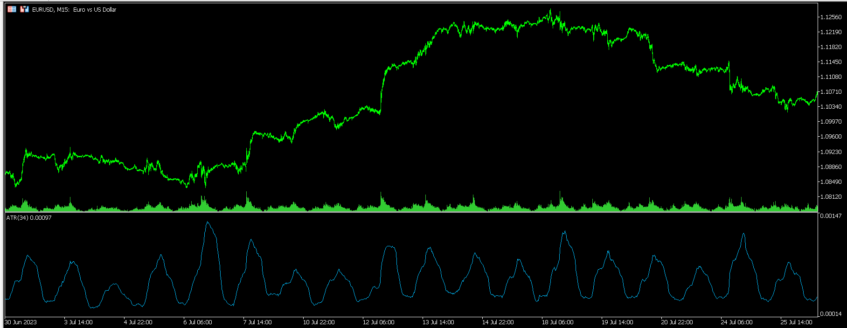Click the 12 Jul 06:00 time label
Image resolution: width=847 pixels, height=328 pixels.
pyautogui.click(x=378, y=322)
